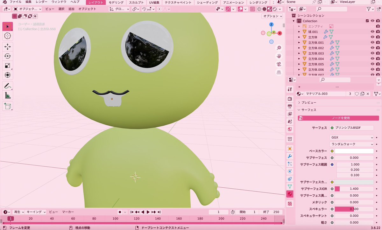382x230 pixels.
Task: Open the Scene properties tab
Action: click(290, 122)
